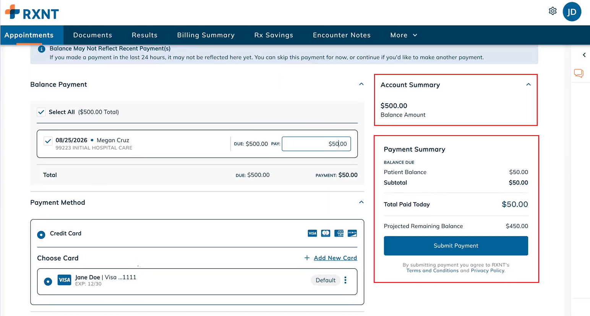Image resolution: width=590 pixels, height=316 pixels.
Task: Click the plus icon beside Add New Card
Action: [x=307, y=258]
